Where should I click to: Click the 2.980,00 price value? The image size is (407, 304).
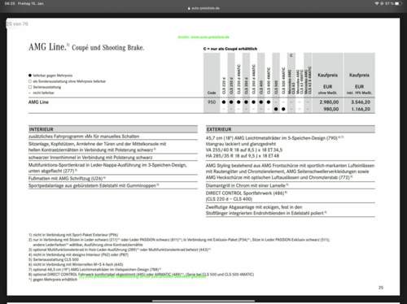(x=329, y=102)
